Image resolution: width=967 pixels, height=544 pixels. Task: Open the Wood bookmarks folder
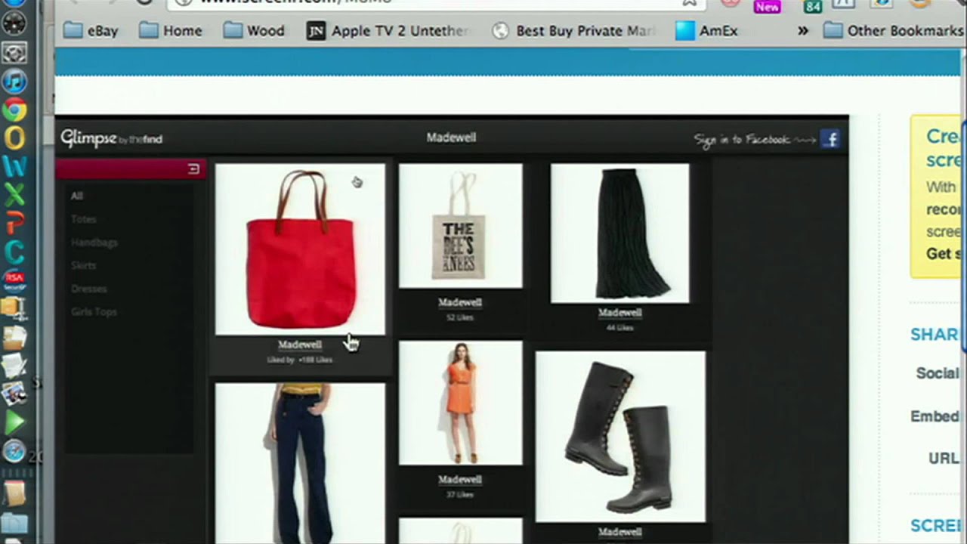(x=254, y=31)
